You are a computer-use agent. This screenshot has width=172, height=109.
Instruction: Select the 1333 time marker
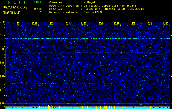click(x=51, y=24)
